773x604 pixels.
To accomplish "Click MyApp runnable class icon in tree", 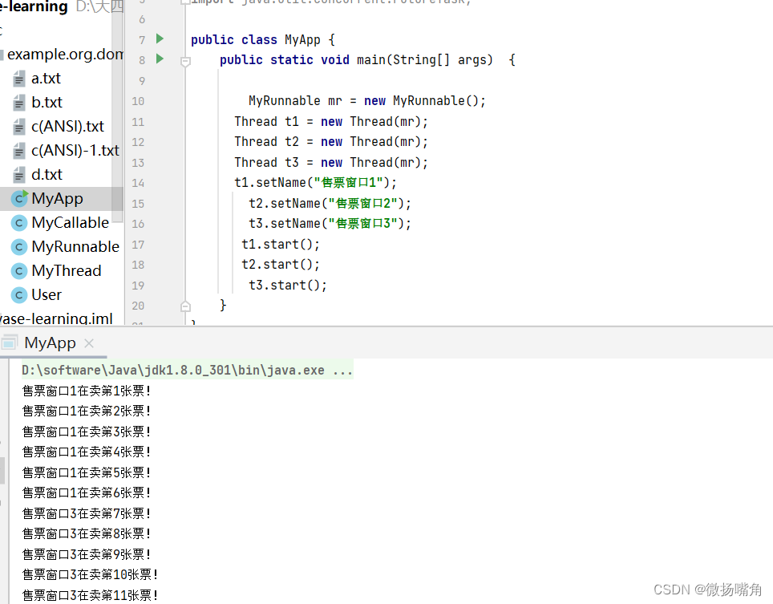I will pos(19,198).
